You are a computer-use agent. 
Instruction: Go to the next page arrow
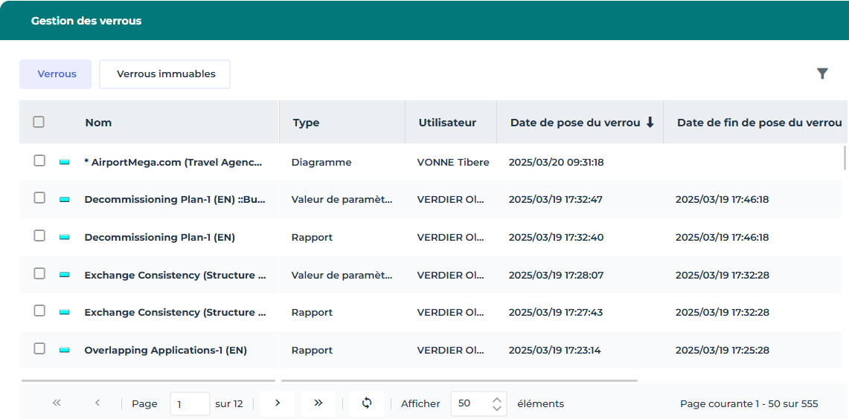(x=278, y=403)
